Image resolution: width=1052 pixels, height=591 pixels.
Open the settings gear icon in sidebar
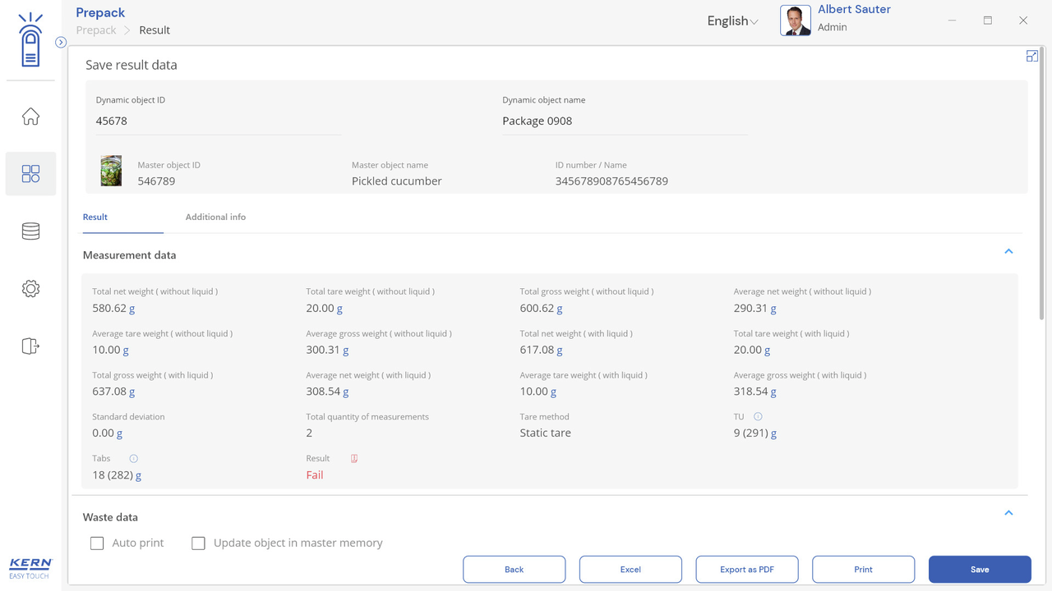[30, 289]
